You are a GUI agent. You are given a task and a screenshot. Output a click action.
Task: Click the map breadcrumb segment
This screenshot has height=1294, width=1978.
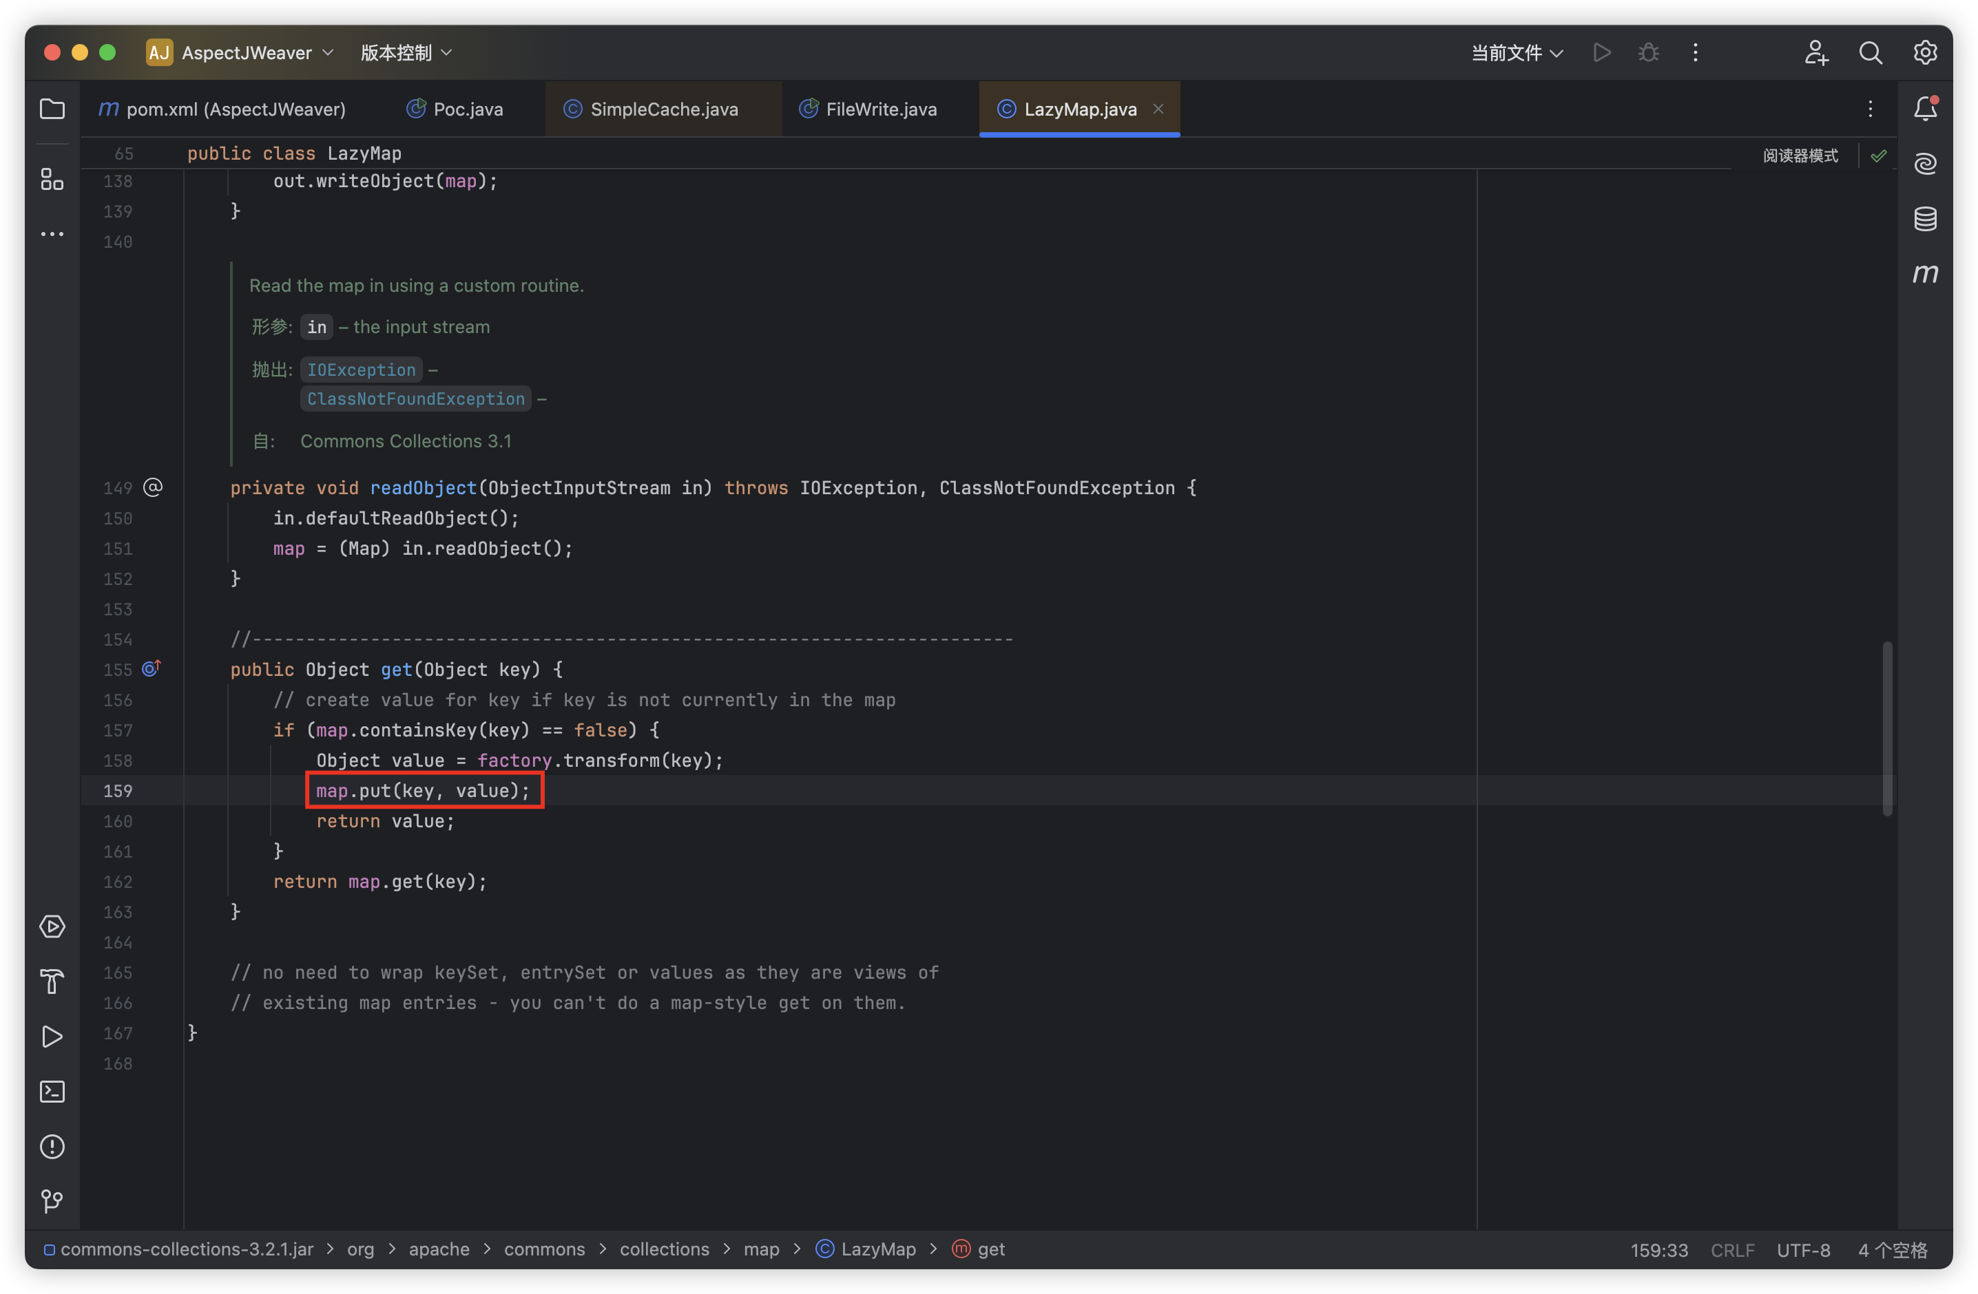point(761,1249)
